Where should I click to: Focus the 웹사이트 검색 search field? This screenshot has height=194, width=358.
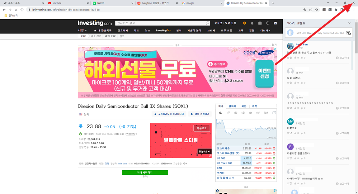point(161,23)
